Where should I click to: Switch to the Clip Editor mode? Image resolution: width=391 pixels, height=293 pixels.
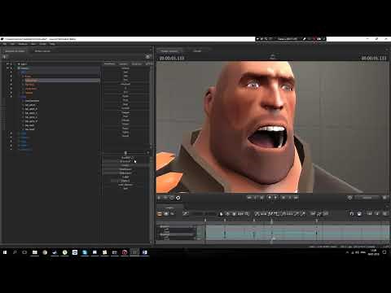click(160, 214)
